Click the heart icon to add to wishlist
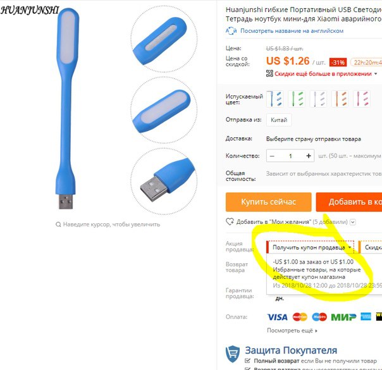This screenshot has height=370, width=382. click(230, 221)
